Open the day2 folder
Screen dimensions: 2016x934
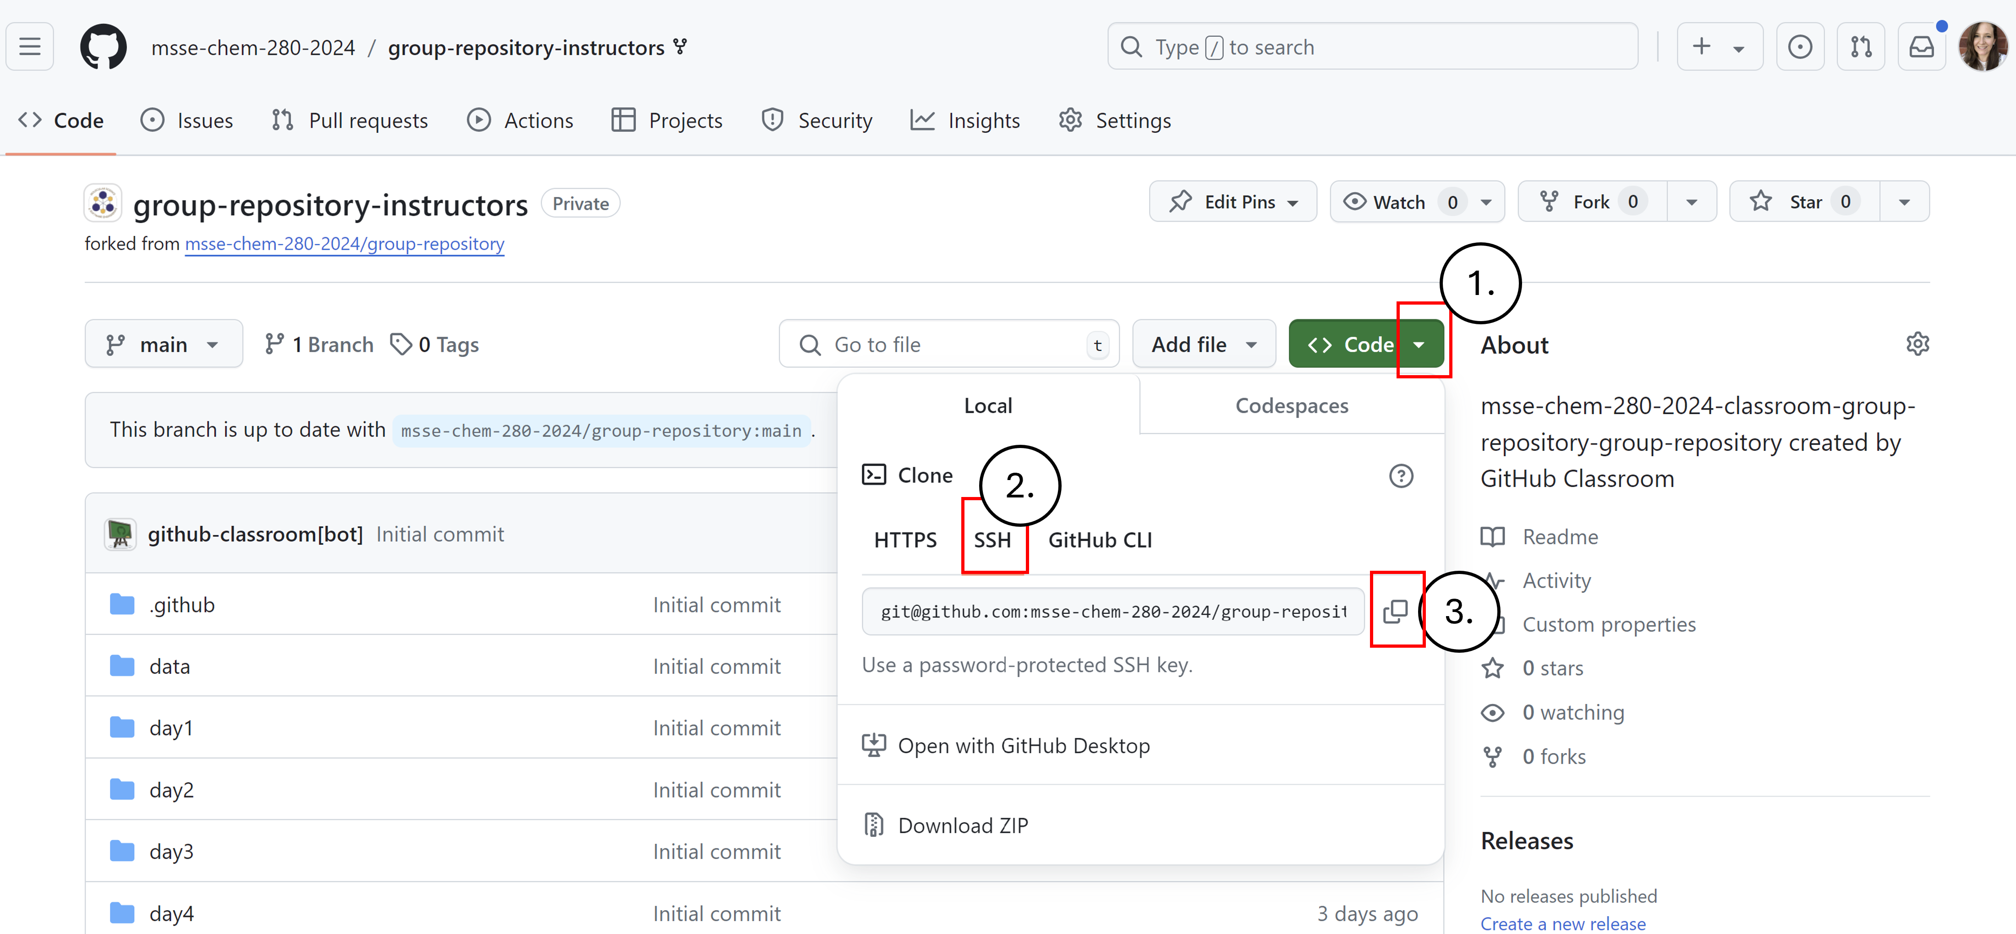(x=171, y=790)
